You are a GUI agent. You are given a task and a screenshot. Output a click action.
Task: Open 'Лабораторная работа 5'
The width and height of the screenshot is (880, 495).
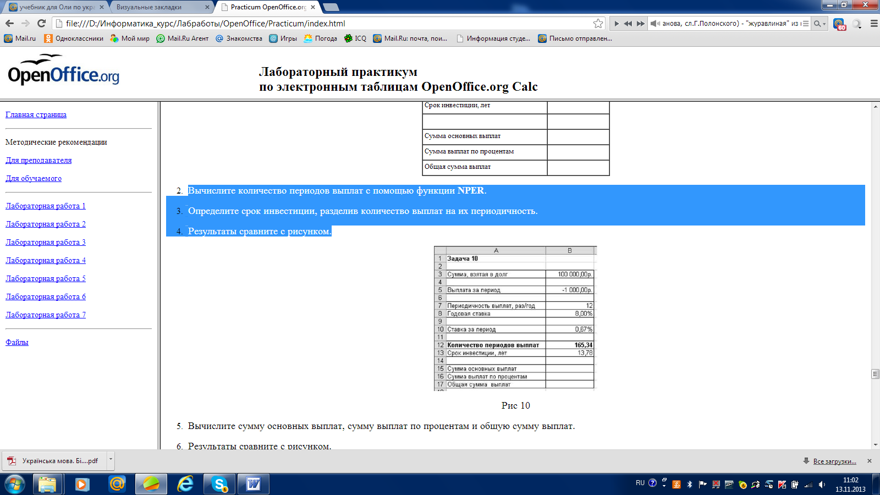(x=46, y=278)
